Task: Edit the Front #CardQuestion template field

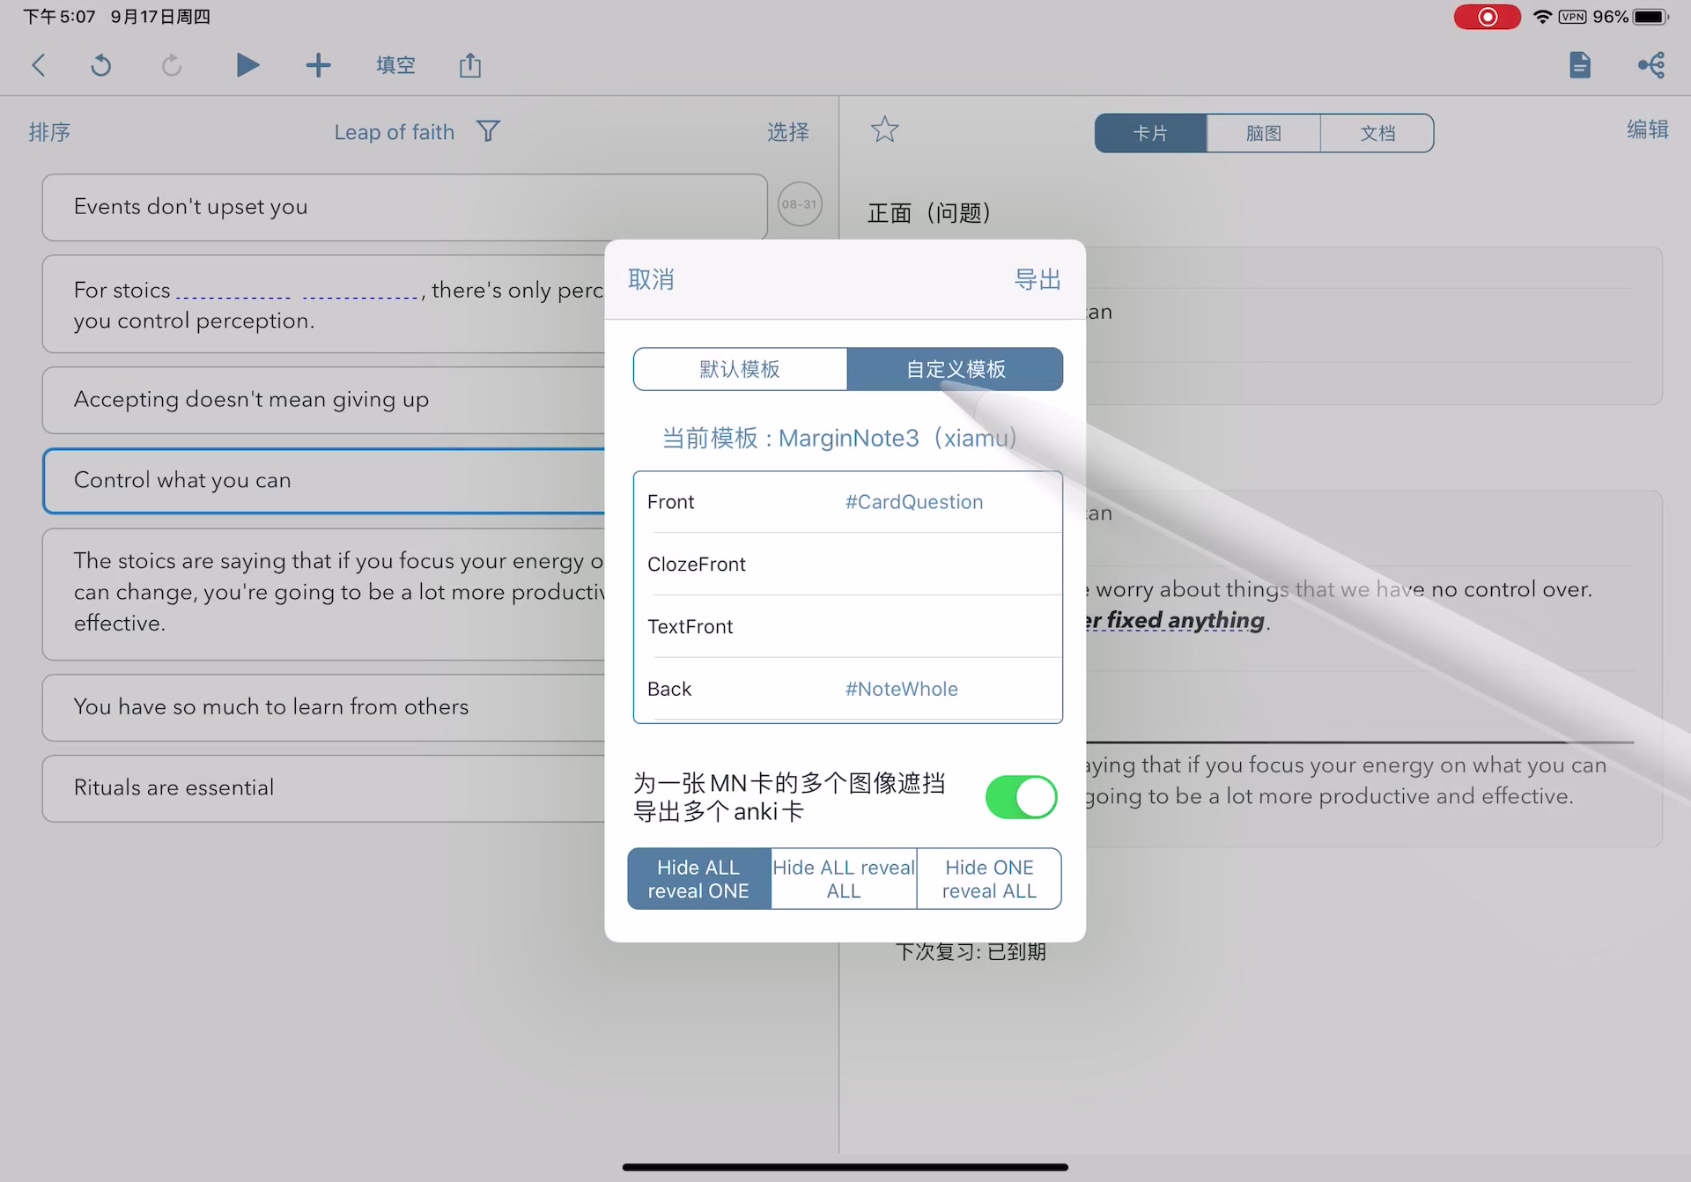Action: tap(848, 502)
